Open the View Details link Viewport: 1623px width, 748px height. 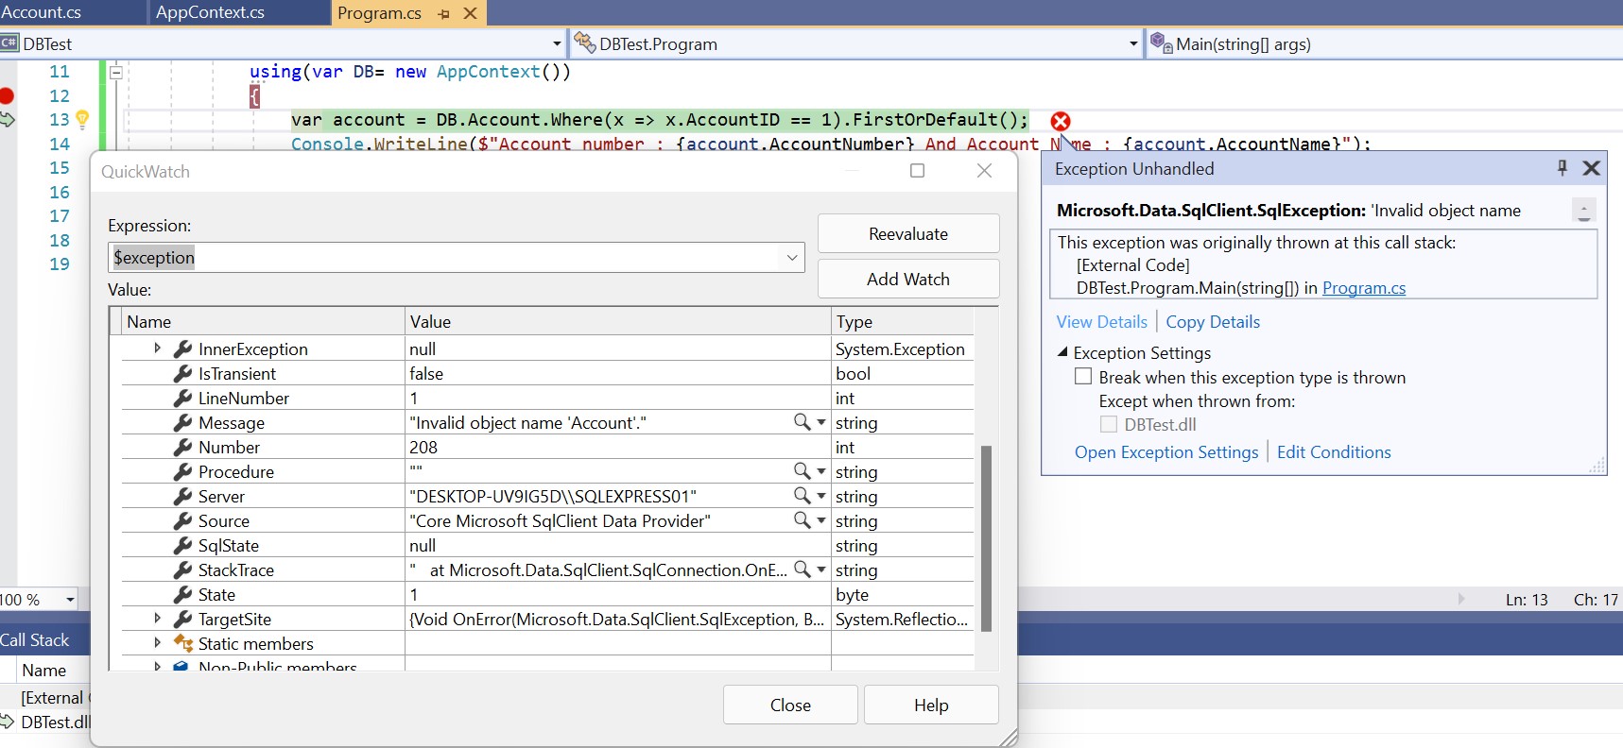1101,322
